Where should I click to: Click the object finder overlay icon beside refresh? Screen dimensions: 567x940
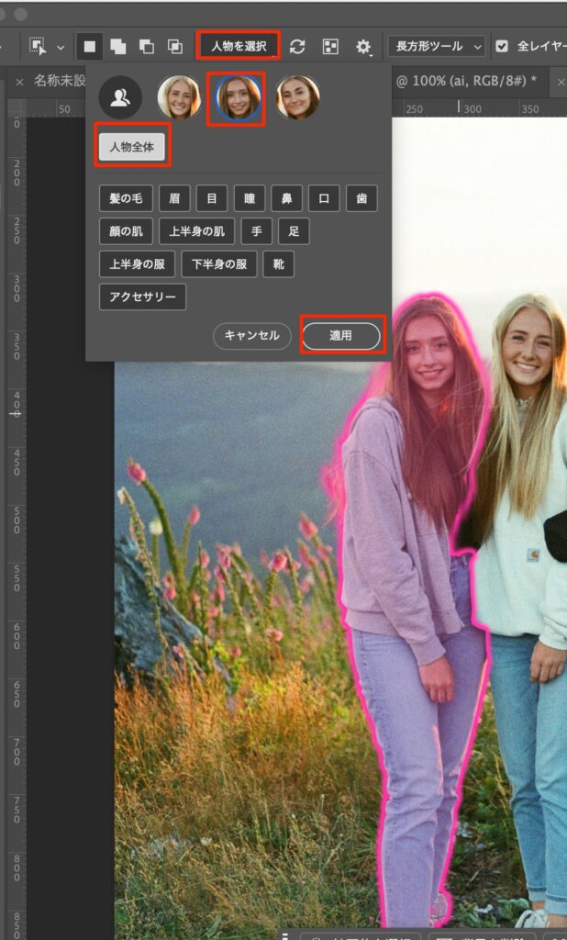(x=330, y=46)
